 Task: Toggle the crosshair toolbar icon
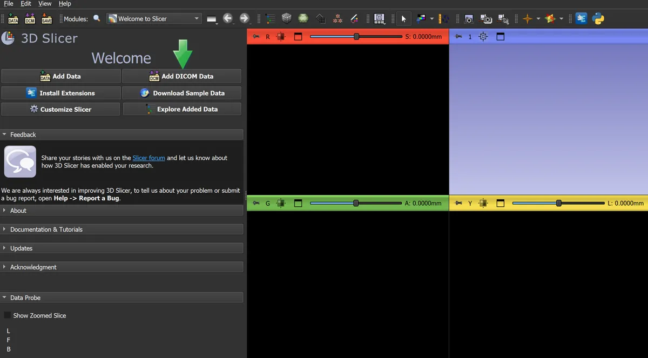tap(528, 18)
